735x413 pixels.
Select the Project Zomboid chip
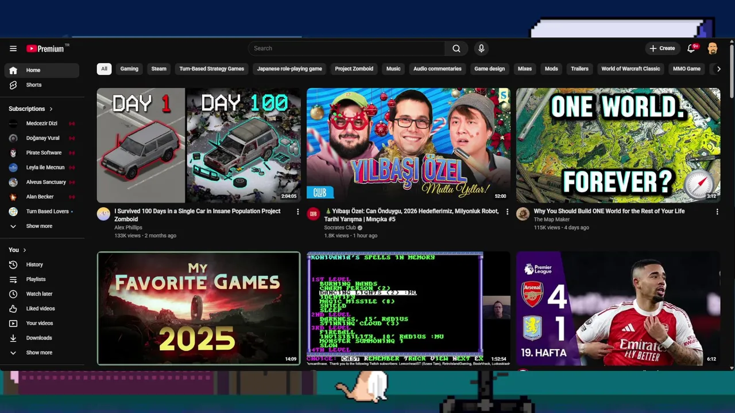click(x=354, y=69)
